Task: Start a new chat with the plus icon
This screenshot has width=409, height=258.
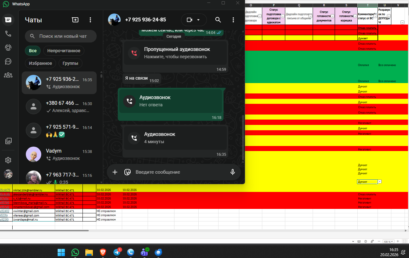Action: [x=75, y=20]
